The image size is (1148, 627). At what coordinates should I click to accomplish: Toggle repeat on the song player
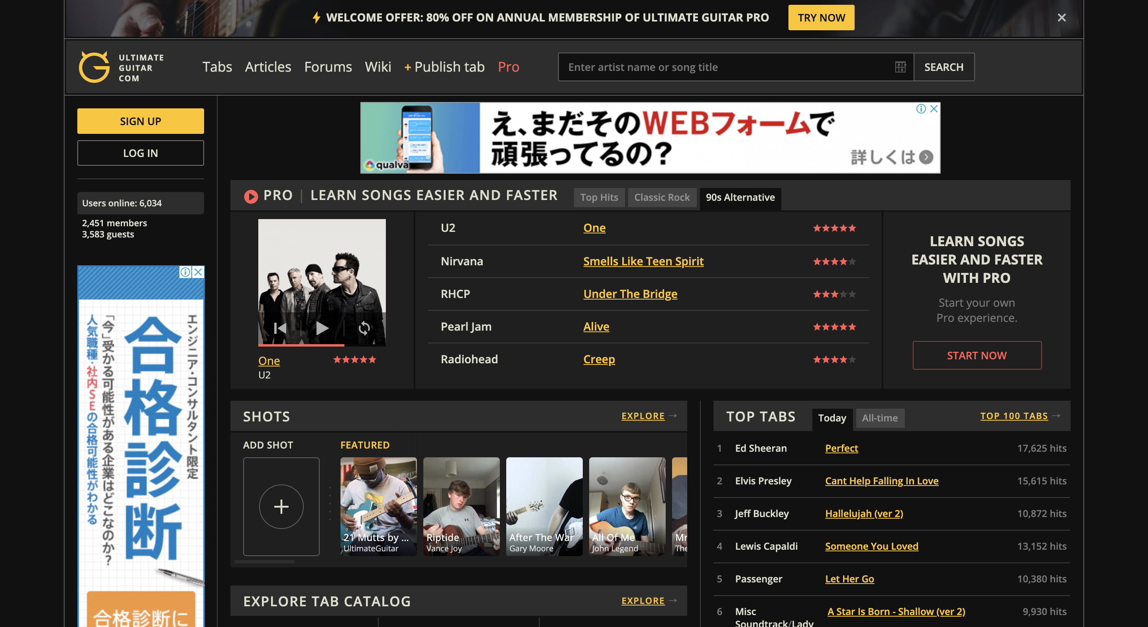tap(364, 328)
